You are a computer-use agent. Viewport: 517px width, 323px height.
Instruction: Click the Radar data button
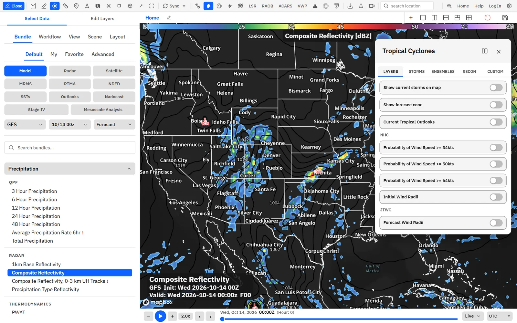70,71
